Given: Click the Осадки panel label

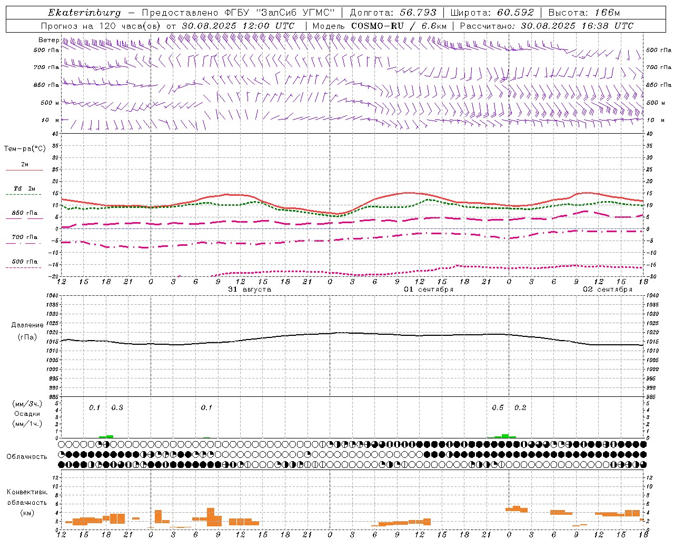Looking at the screenshot, I should pyautogui.click(x=27, y=414).
